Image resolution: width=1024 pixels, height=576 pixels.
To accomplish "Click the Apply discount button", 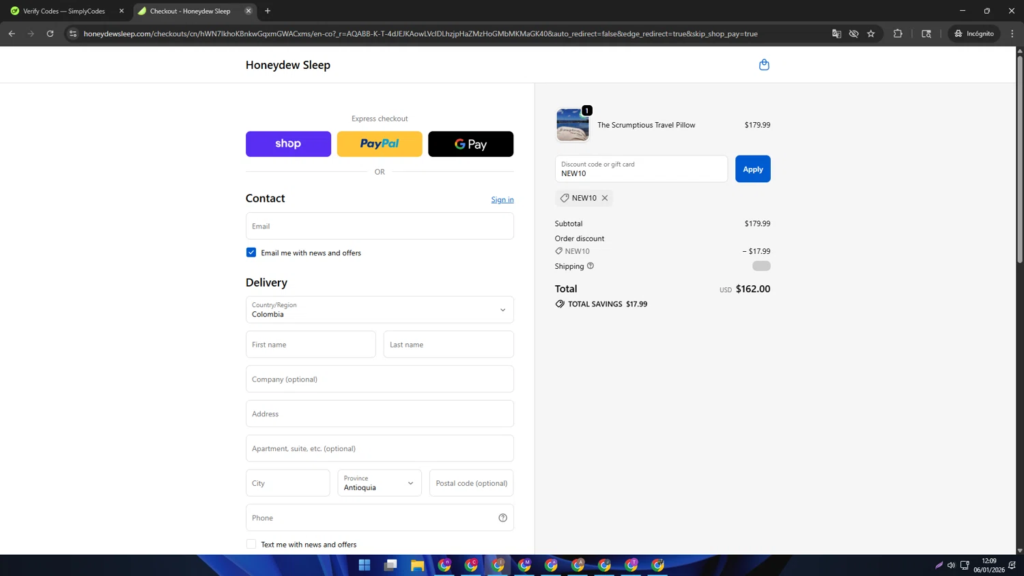I will point(753,169).
